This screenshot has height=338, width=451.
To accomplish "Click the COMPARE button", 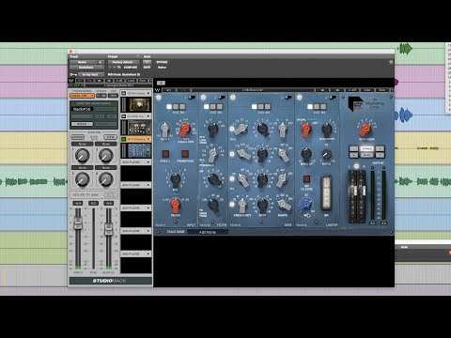I will [131, 68].
